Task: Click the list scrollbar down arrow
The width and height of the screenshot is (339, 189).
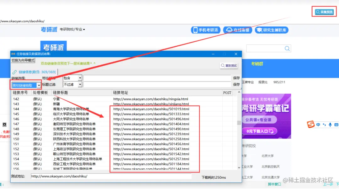Action: click(x=239, y=167)
